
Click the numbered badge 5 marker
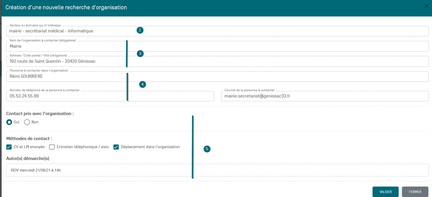point(207,149)
